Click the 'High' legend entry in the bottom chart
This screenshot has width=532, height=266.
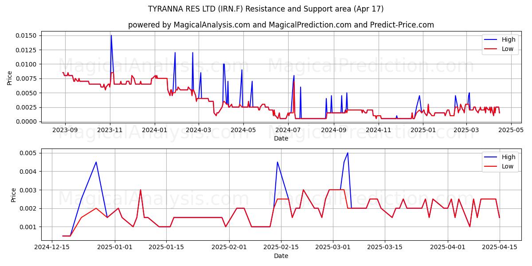pyautogui.click(x=509, y=157)
